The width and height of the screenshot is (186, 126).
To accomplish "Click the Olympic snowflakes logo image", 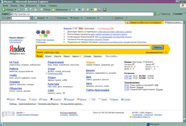I will [43, 33].
